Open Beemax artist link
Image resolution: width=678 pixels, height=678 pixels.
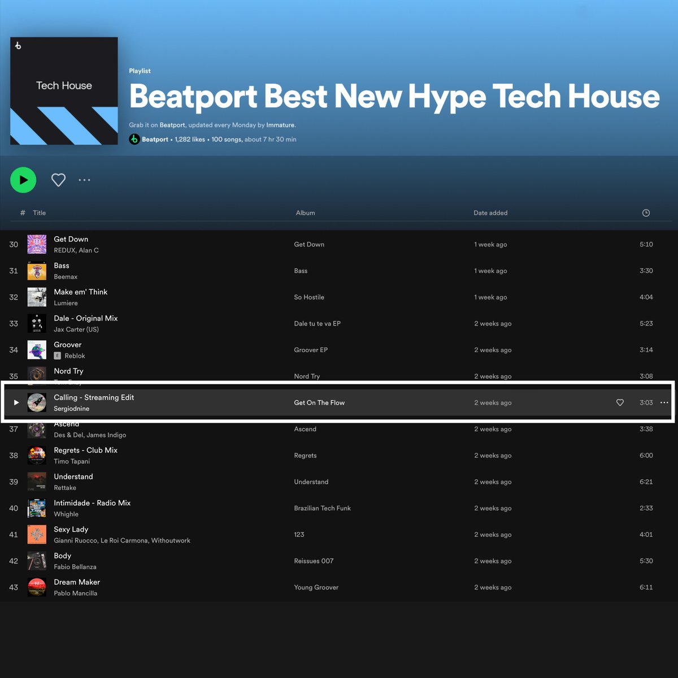pos(66,277)
